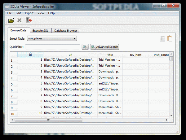The image size is (186, 140).
Task: Open the View menu
Action: tap(41, 13)
